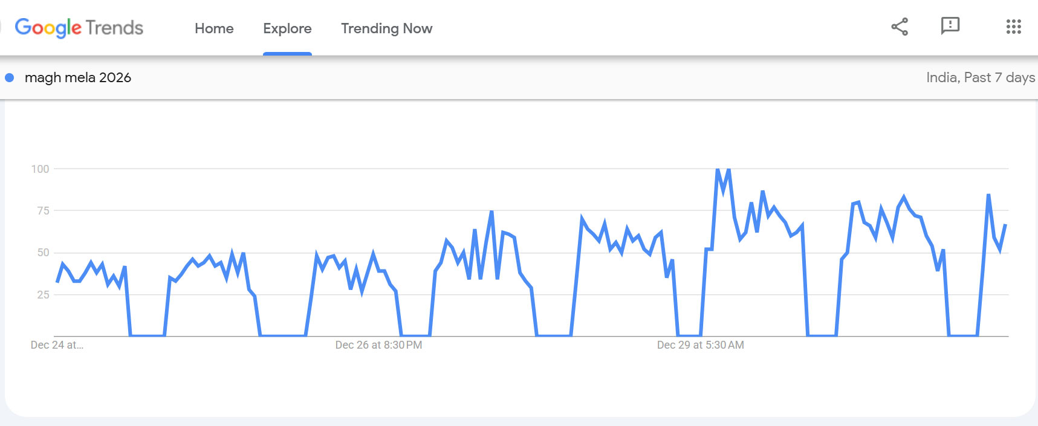Screen dimensions: 1038x426
Task: Click the Dec 26 at 8:30 PM axis label
Action: point(378,345)
